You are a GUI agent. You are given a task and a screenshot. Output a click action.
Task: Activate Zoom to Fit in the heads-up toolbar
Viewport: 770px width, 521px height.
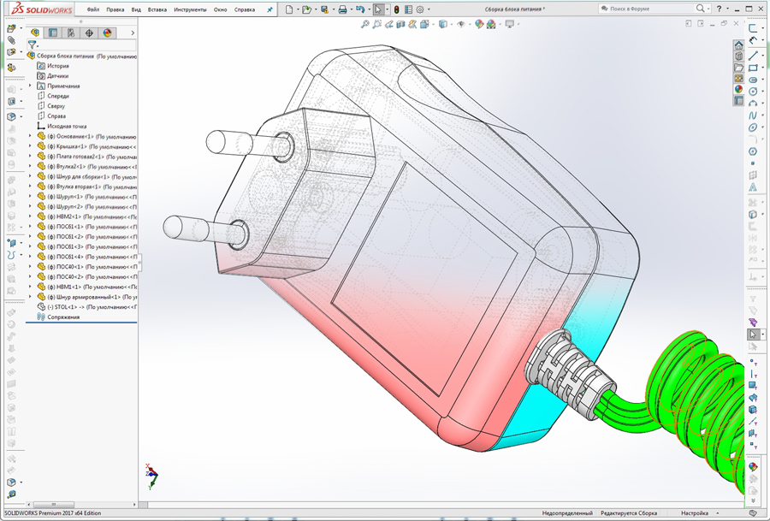pyautogui.click(x=366, y=25)
